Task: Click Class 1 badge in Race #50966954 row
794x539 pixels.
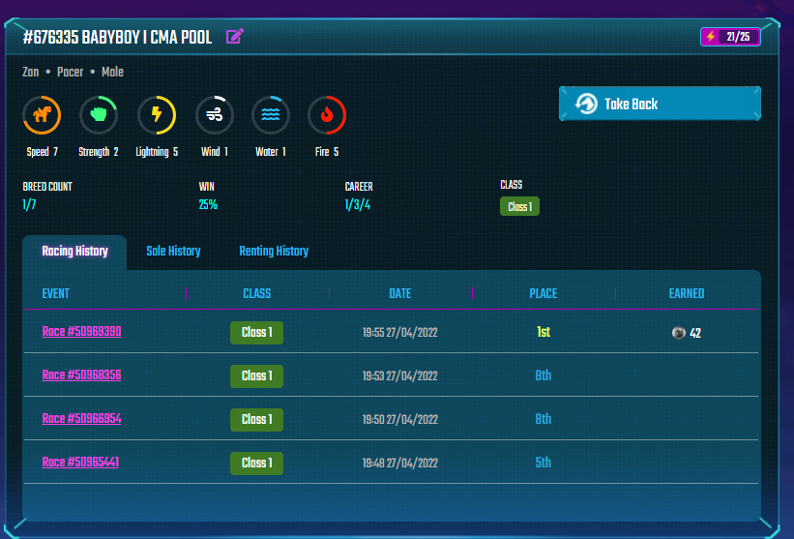Action: pos(256,420)
